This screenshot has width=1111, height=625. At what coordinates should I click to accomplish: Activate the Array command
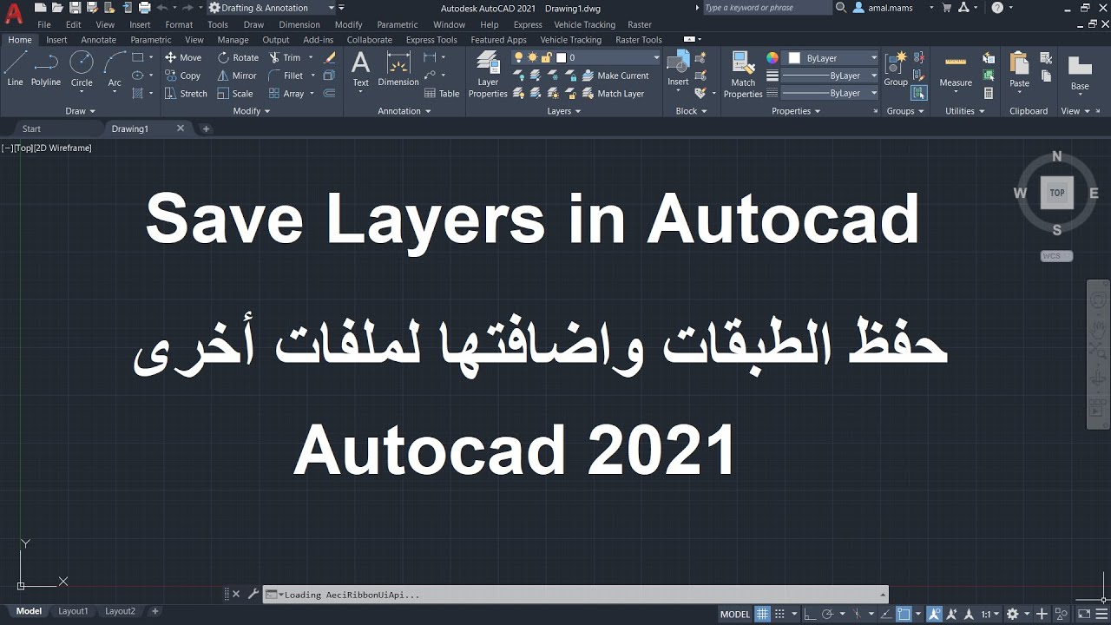286,94
